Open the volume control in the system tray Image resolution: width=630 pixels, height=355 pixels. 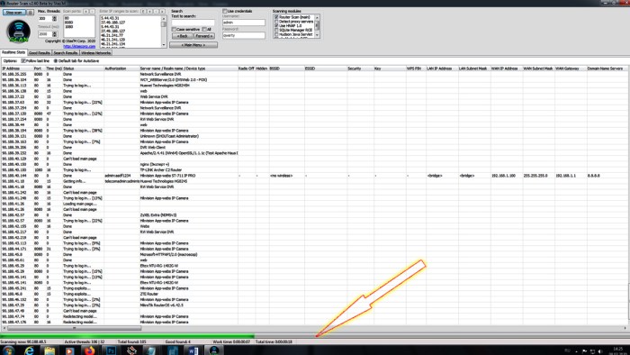coord(600,351)
